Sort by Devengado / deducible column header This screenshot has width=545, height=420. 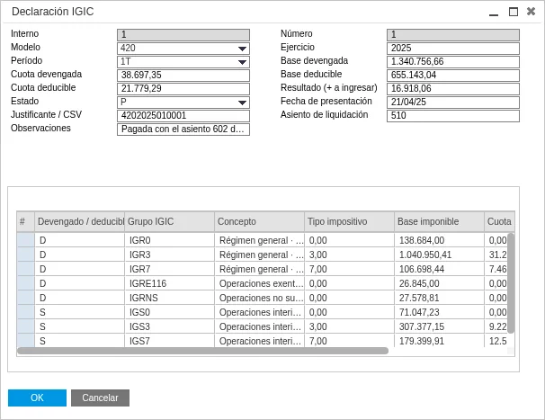[x=80, y=222]
